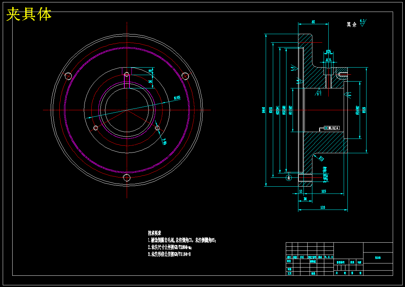Click the φ25 counterbore dimension
Image resolution: width=405 pixels, height=287 pixels.
tap(328, 51)
